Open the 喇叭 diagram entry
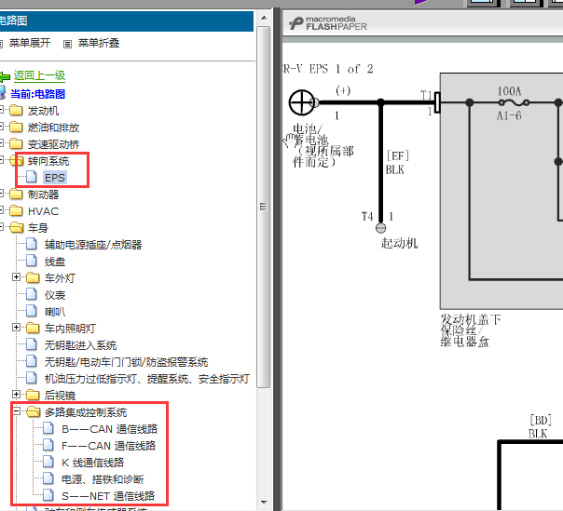The height and width of the screenshot is (511, 563). (x=55, y=312)
